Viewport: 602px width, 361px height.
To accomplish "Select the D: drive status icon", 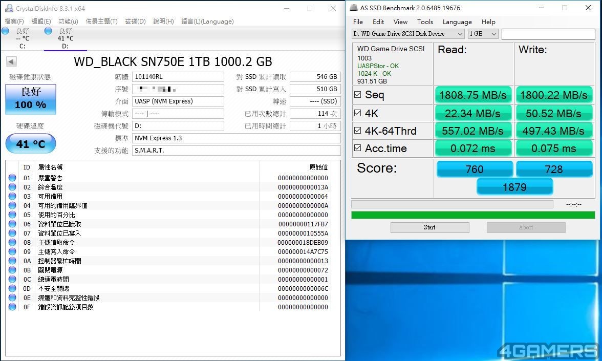I will tap(48, 31).
